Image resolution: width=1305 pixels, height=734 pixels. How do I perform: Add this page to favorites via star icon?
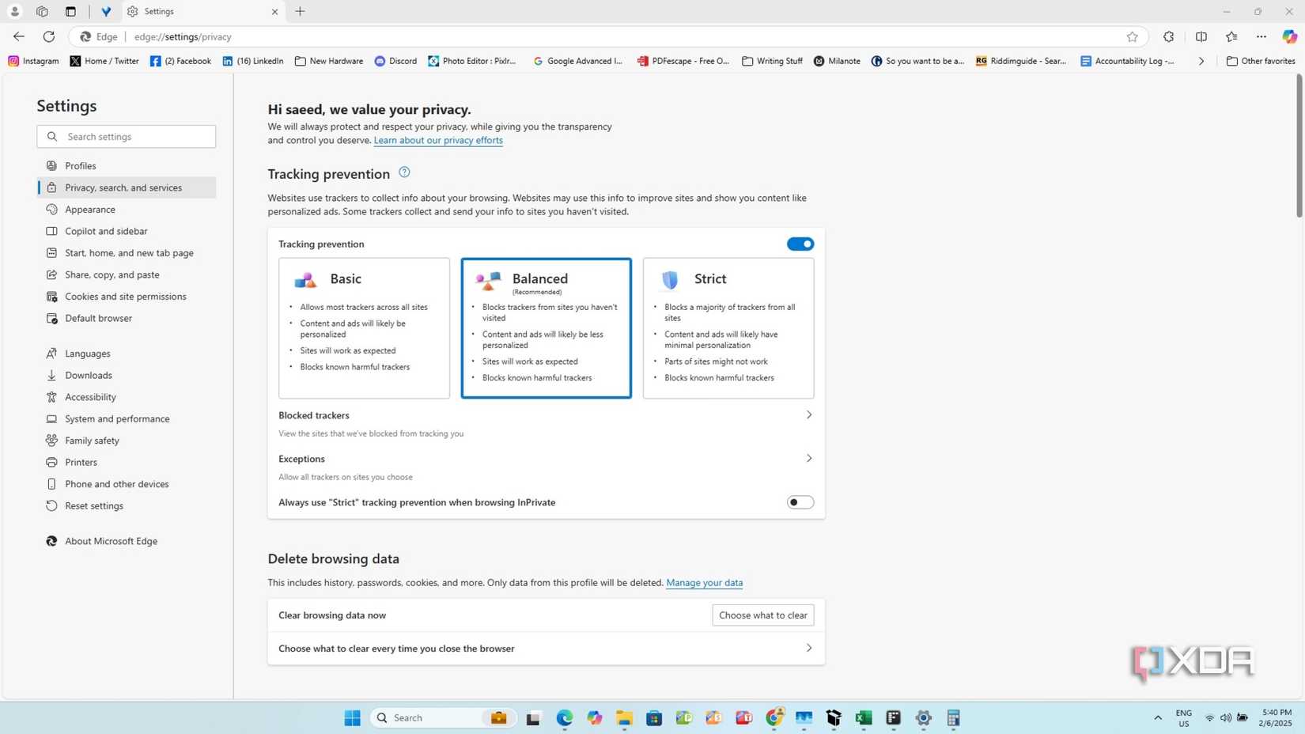click(1133, 36)
